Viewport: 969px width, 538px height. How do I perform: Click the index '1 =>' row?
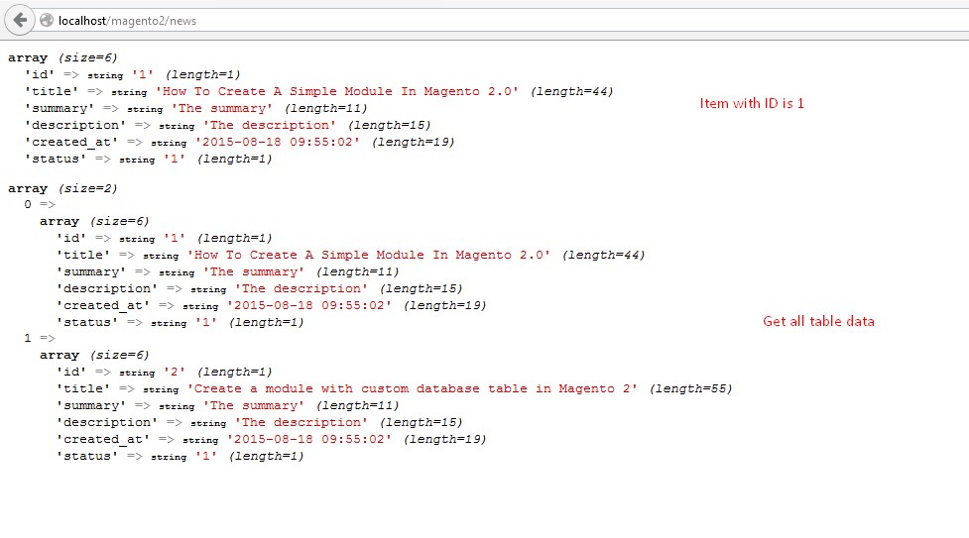[x=40, y=338]
